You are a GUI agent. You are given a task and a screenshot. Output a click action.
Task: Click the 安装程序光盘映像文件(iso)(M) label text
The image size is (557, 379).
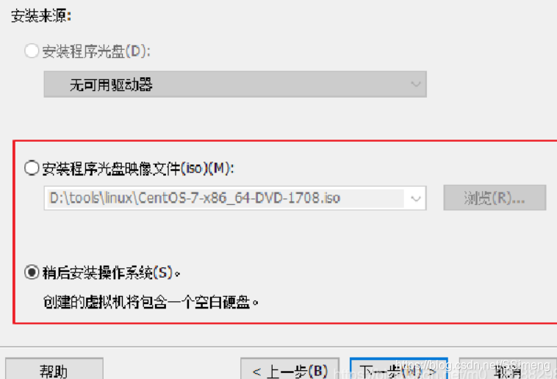[138, 168]
